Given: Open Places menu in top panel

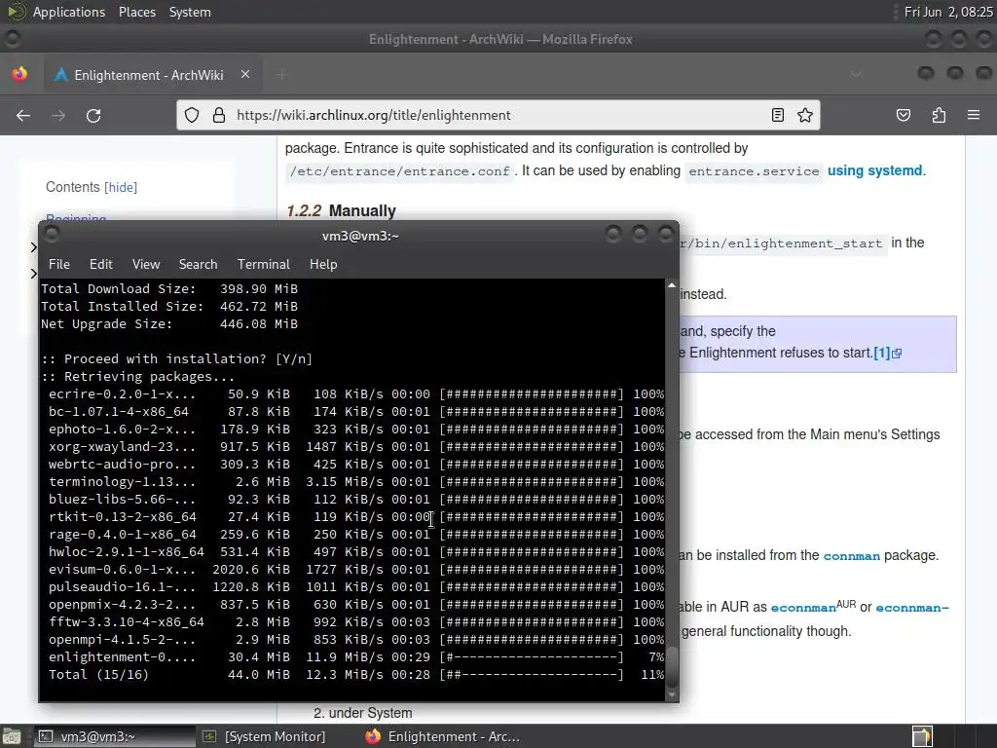Looking at the screenshot, I should [x=136, y=12].
